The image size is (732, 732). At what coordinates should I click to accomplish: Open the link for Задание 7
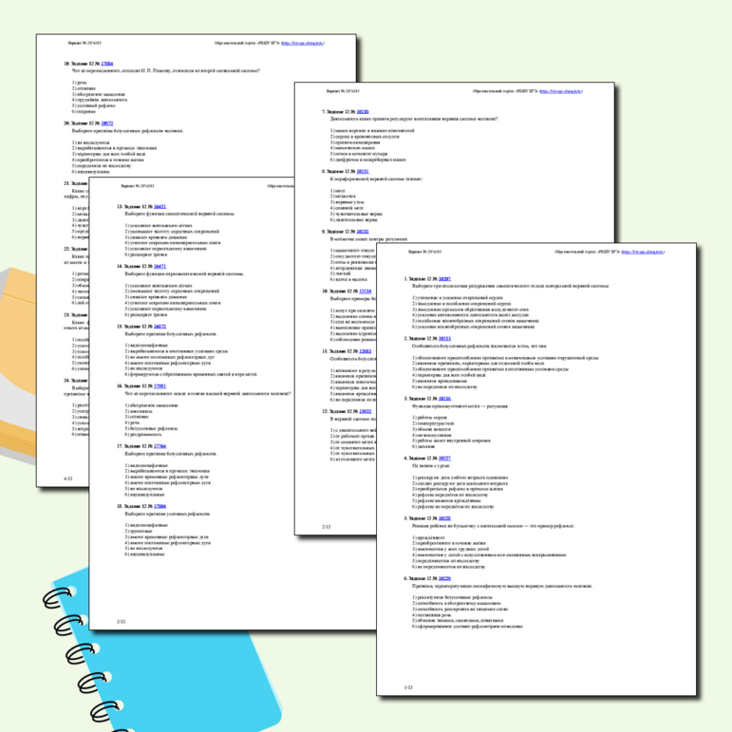tap(363, 111)
